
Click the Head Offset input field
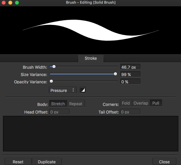[x=59, y=112]
